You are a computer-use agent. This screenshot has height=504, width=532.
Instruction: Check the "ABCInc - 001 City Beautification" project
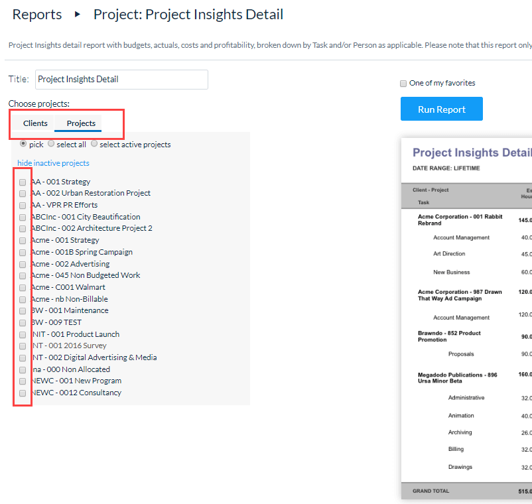pyautogui.click(x=23, y=217)
